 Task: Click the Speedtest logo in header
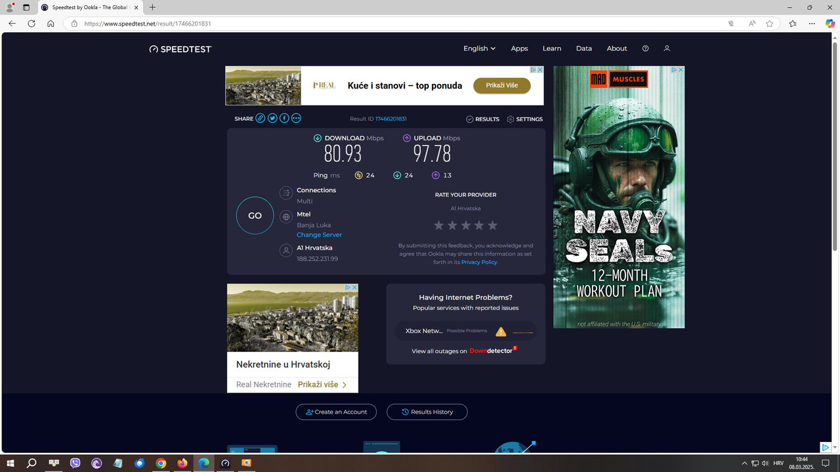coord(180,49)
